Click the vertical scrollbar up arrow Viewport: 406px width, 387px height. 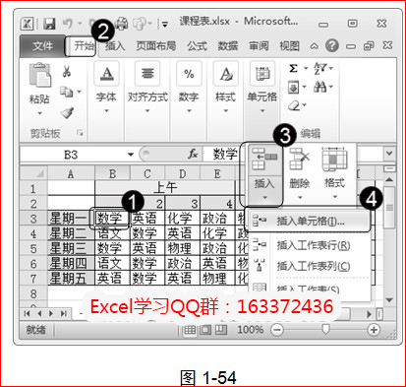pyautogui.click(x=389, y=180)
